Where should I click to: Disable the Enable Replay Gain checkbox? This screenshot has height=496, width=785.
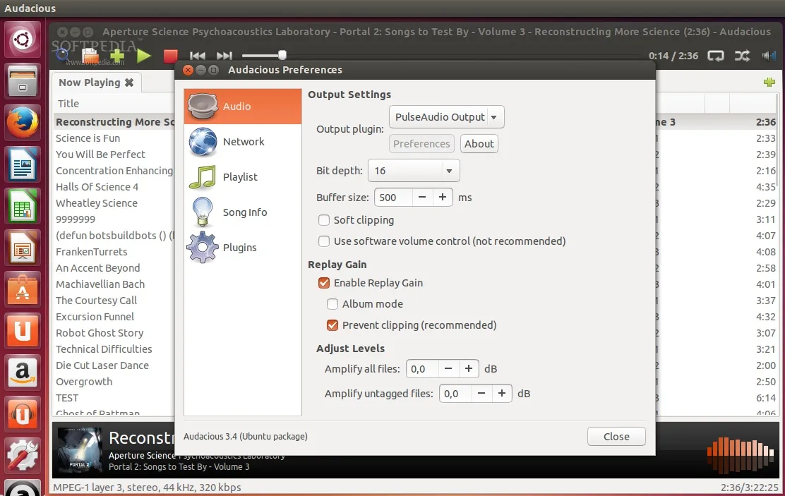[324, 283]
